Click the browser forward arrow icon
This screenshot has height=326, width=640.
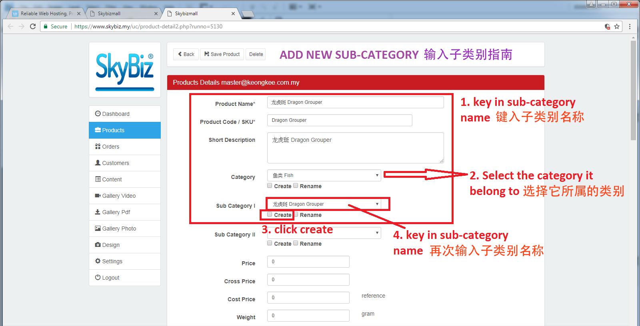(x=22, y=26)
